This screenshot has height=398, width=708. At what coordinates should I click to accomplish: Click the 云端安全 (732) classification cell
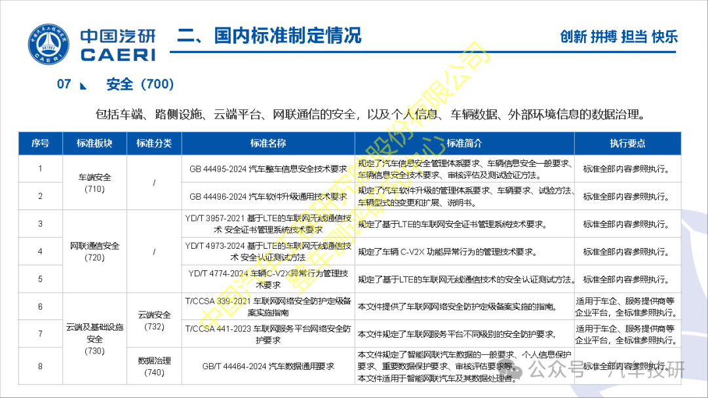pyautogui.click(x=154, y=321)
